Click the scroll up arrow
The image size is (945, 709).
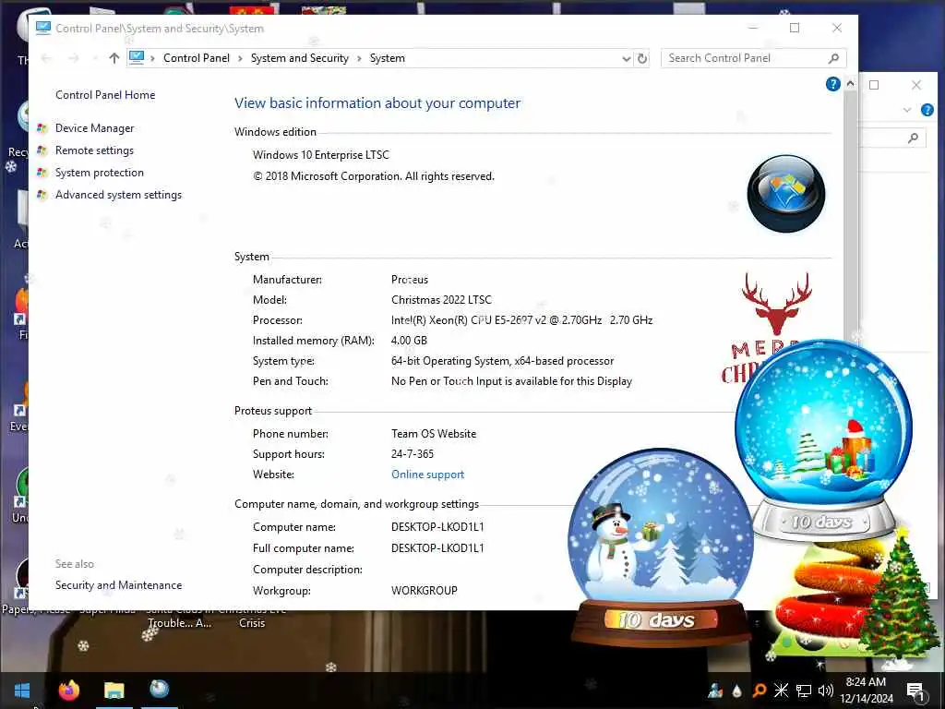point(850,84)
